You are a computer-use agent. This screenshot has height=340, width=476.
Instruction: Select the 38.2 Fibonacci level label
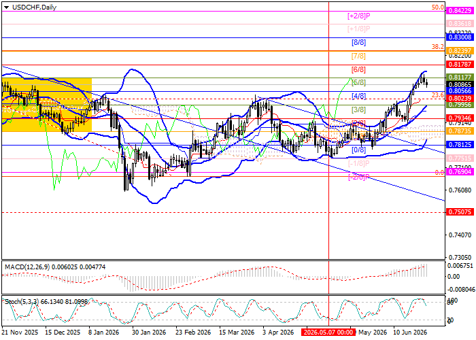coord(438,47)
